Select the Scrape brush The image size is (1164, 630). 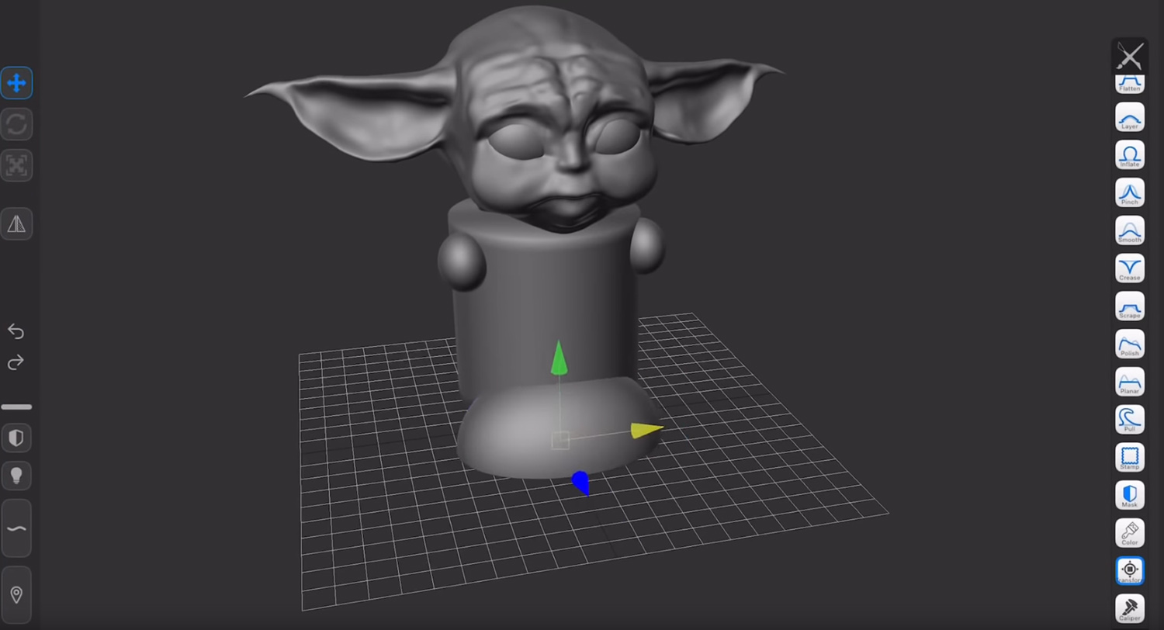tap(1129, 306)
